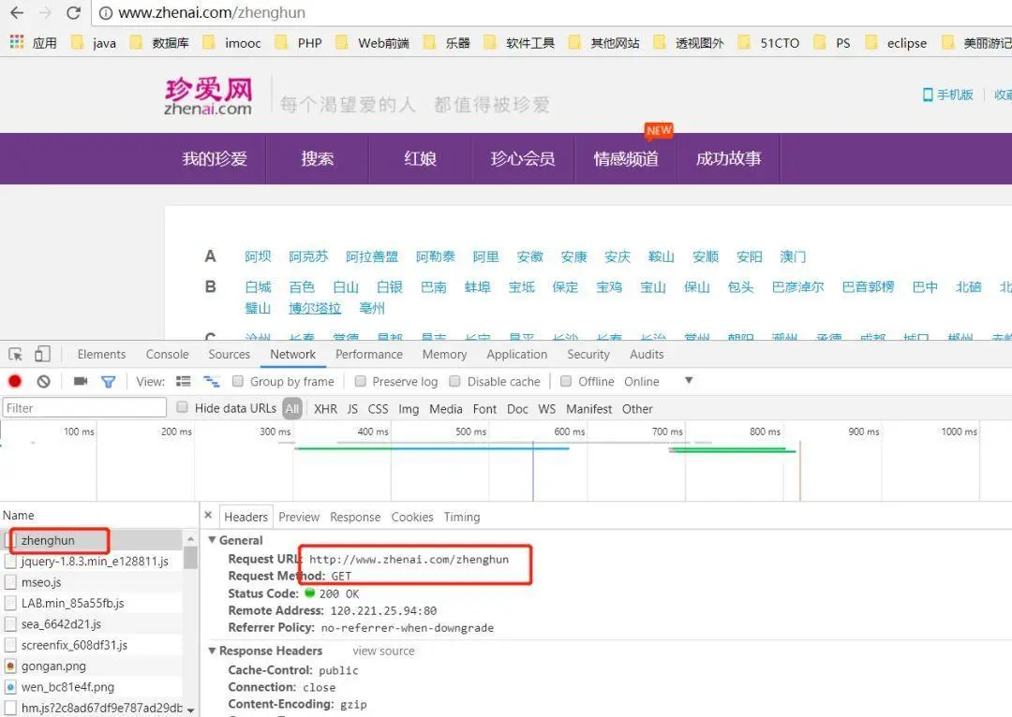Image resolution: width=1012 pixels, height=717 pixels.
Task: Stop recording with red record button
Action: click(15, 381)
